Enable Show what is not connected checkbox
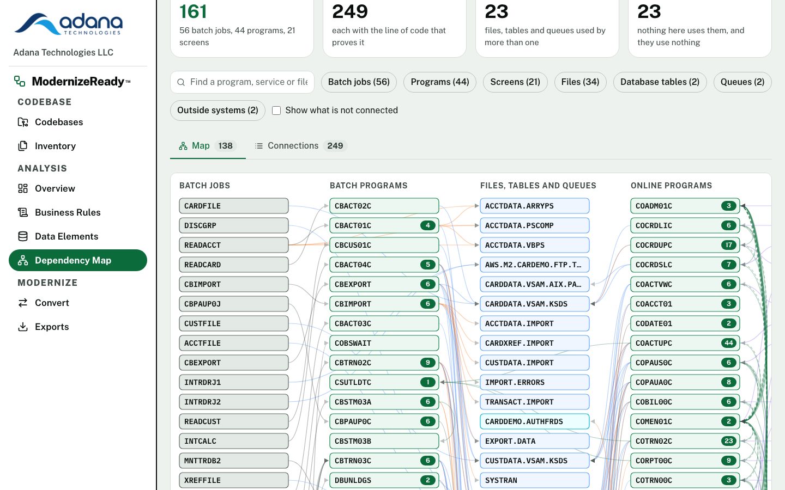The image size is (785, 490). click(x=276, y=111)
